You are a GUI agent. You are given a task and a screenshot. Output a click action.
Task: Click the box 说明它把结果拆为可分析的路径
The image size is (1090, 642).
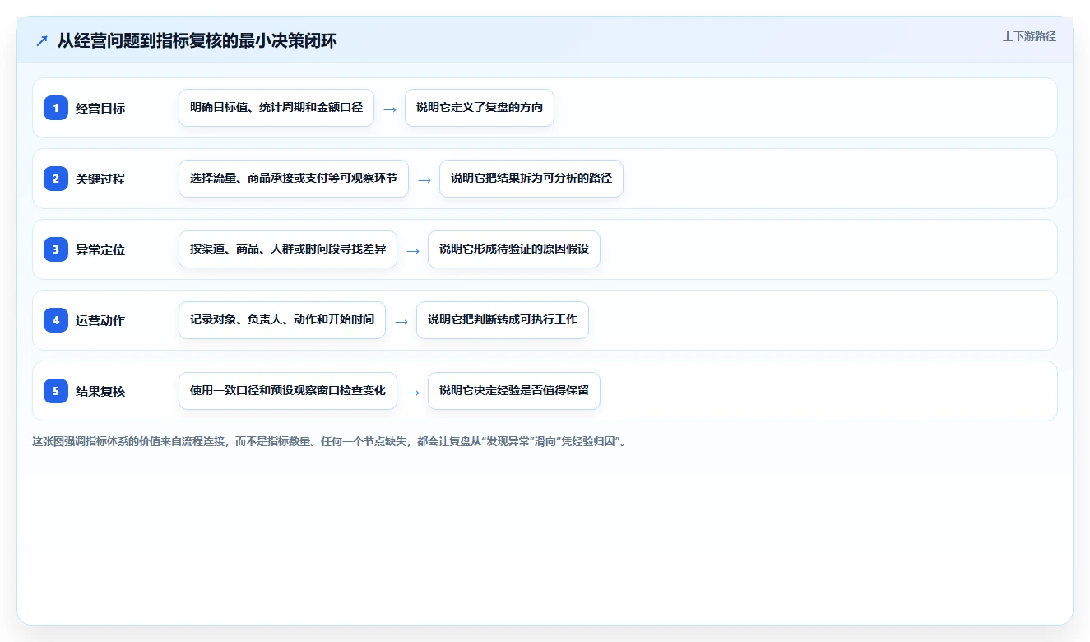click(x=531, y=179)
